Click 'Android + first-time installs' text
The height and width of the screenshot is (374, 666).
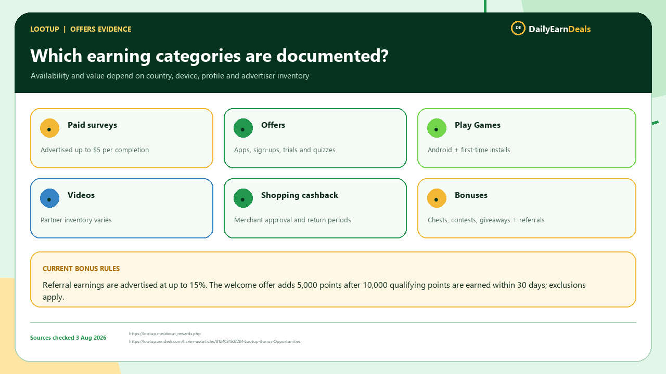(469, 150)
